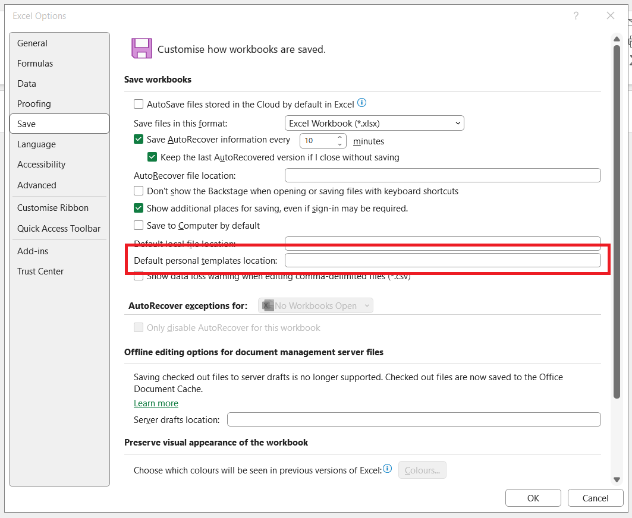Switch to the Formulas category
Image resolution: width=632 pixels, height=518 pixels.
tap(35, 64)
